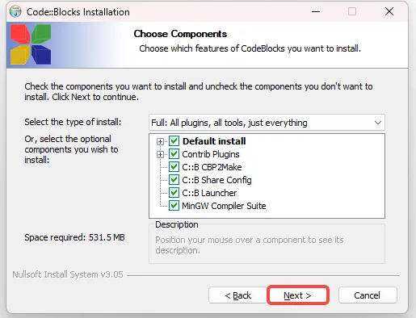Viewport: 416px width, 318px height.
Task: Close the Code::Blocks Installation window
Action: (x=389, y=11)
